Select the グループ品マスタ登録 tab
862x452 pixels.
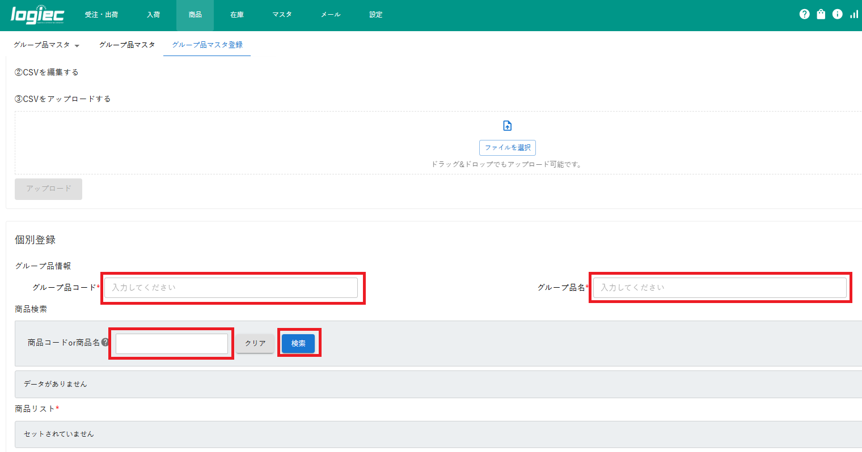[x=207, y=45]
